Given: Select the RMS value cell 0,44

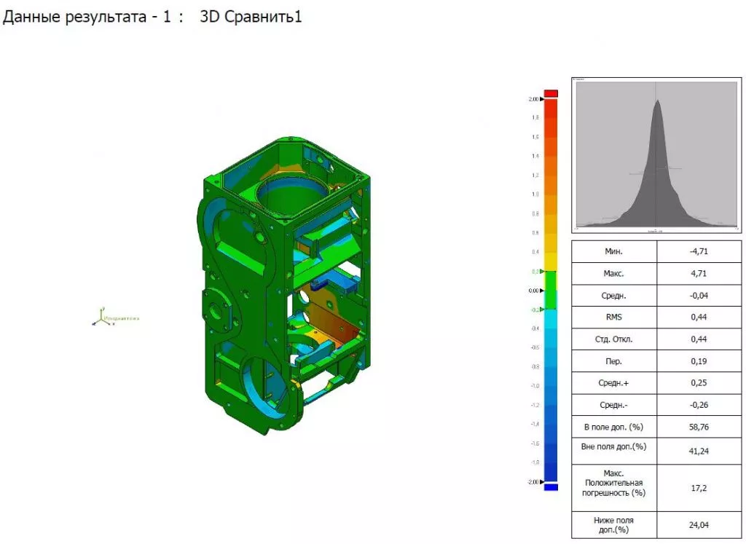Looking at the screenshot, I should [699, 317].
